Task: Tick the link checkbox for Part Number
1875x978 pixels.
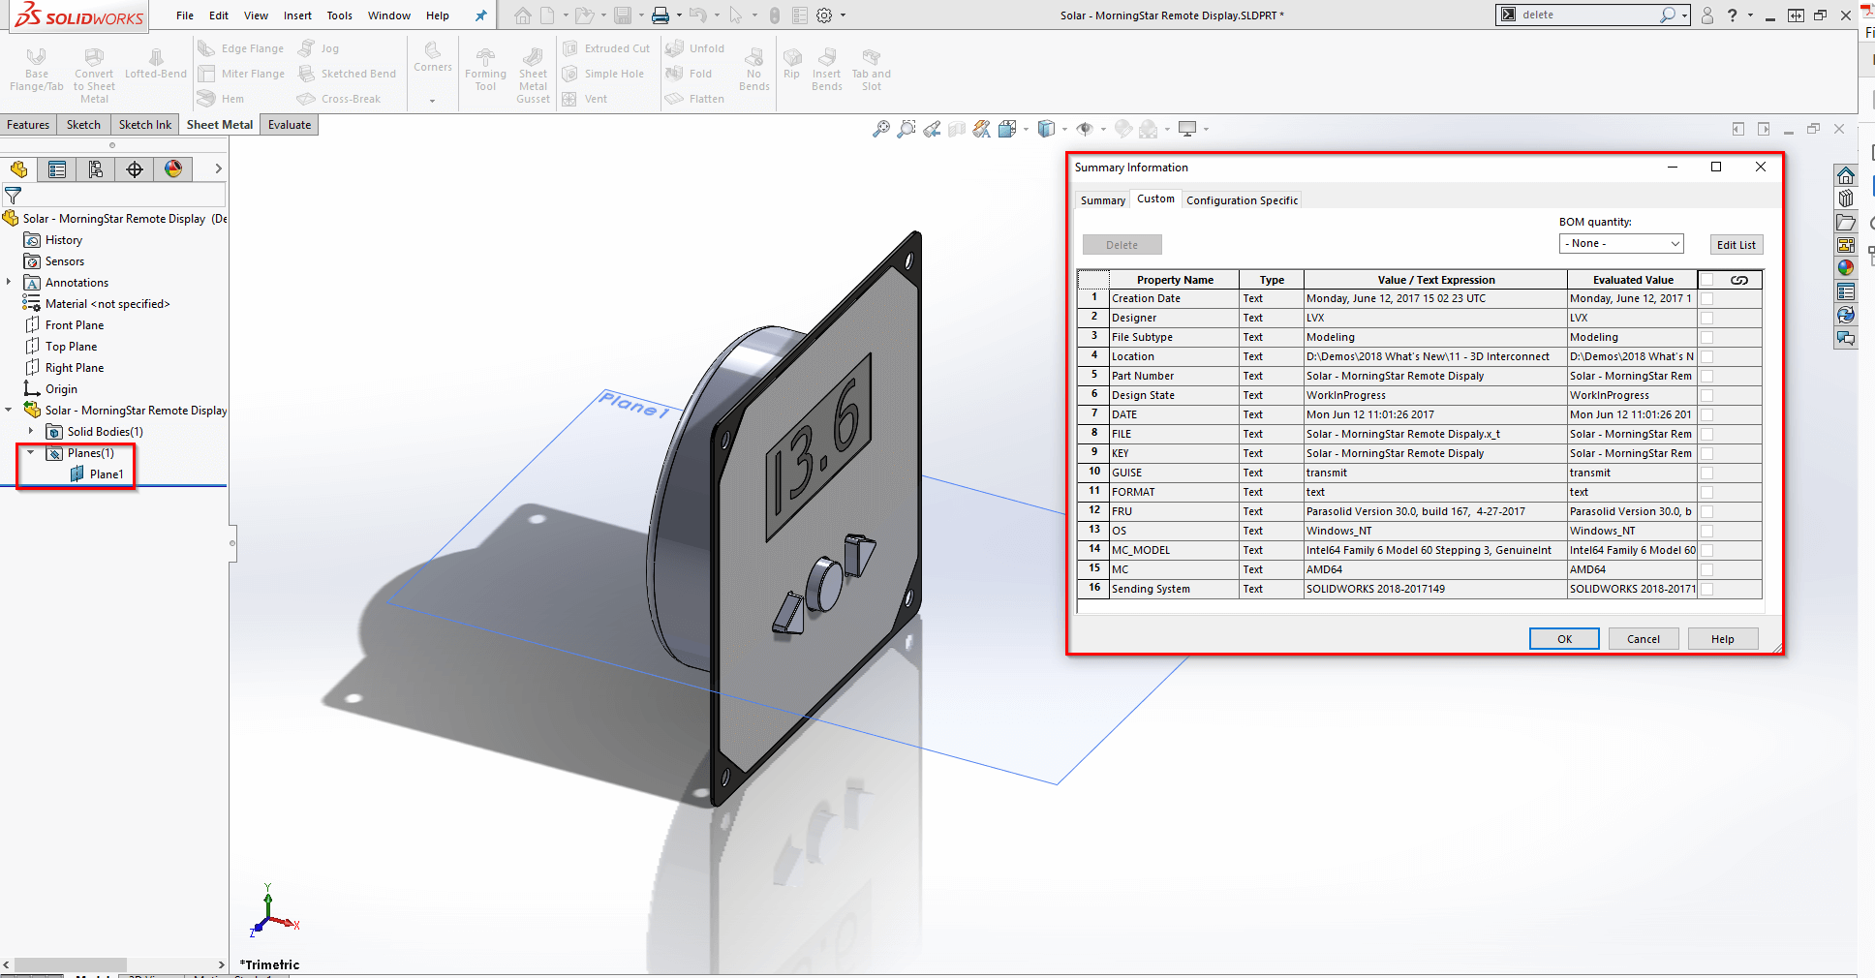Action: [x=1706, y=377]
